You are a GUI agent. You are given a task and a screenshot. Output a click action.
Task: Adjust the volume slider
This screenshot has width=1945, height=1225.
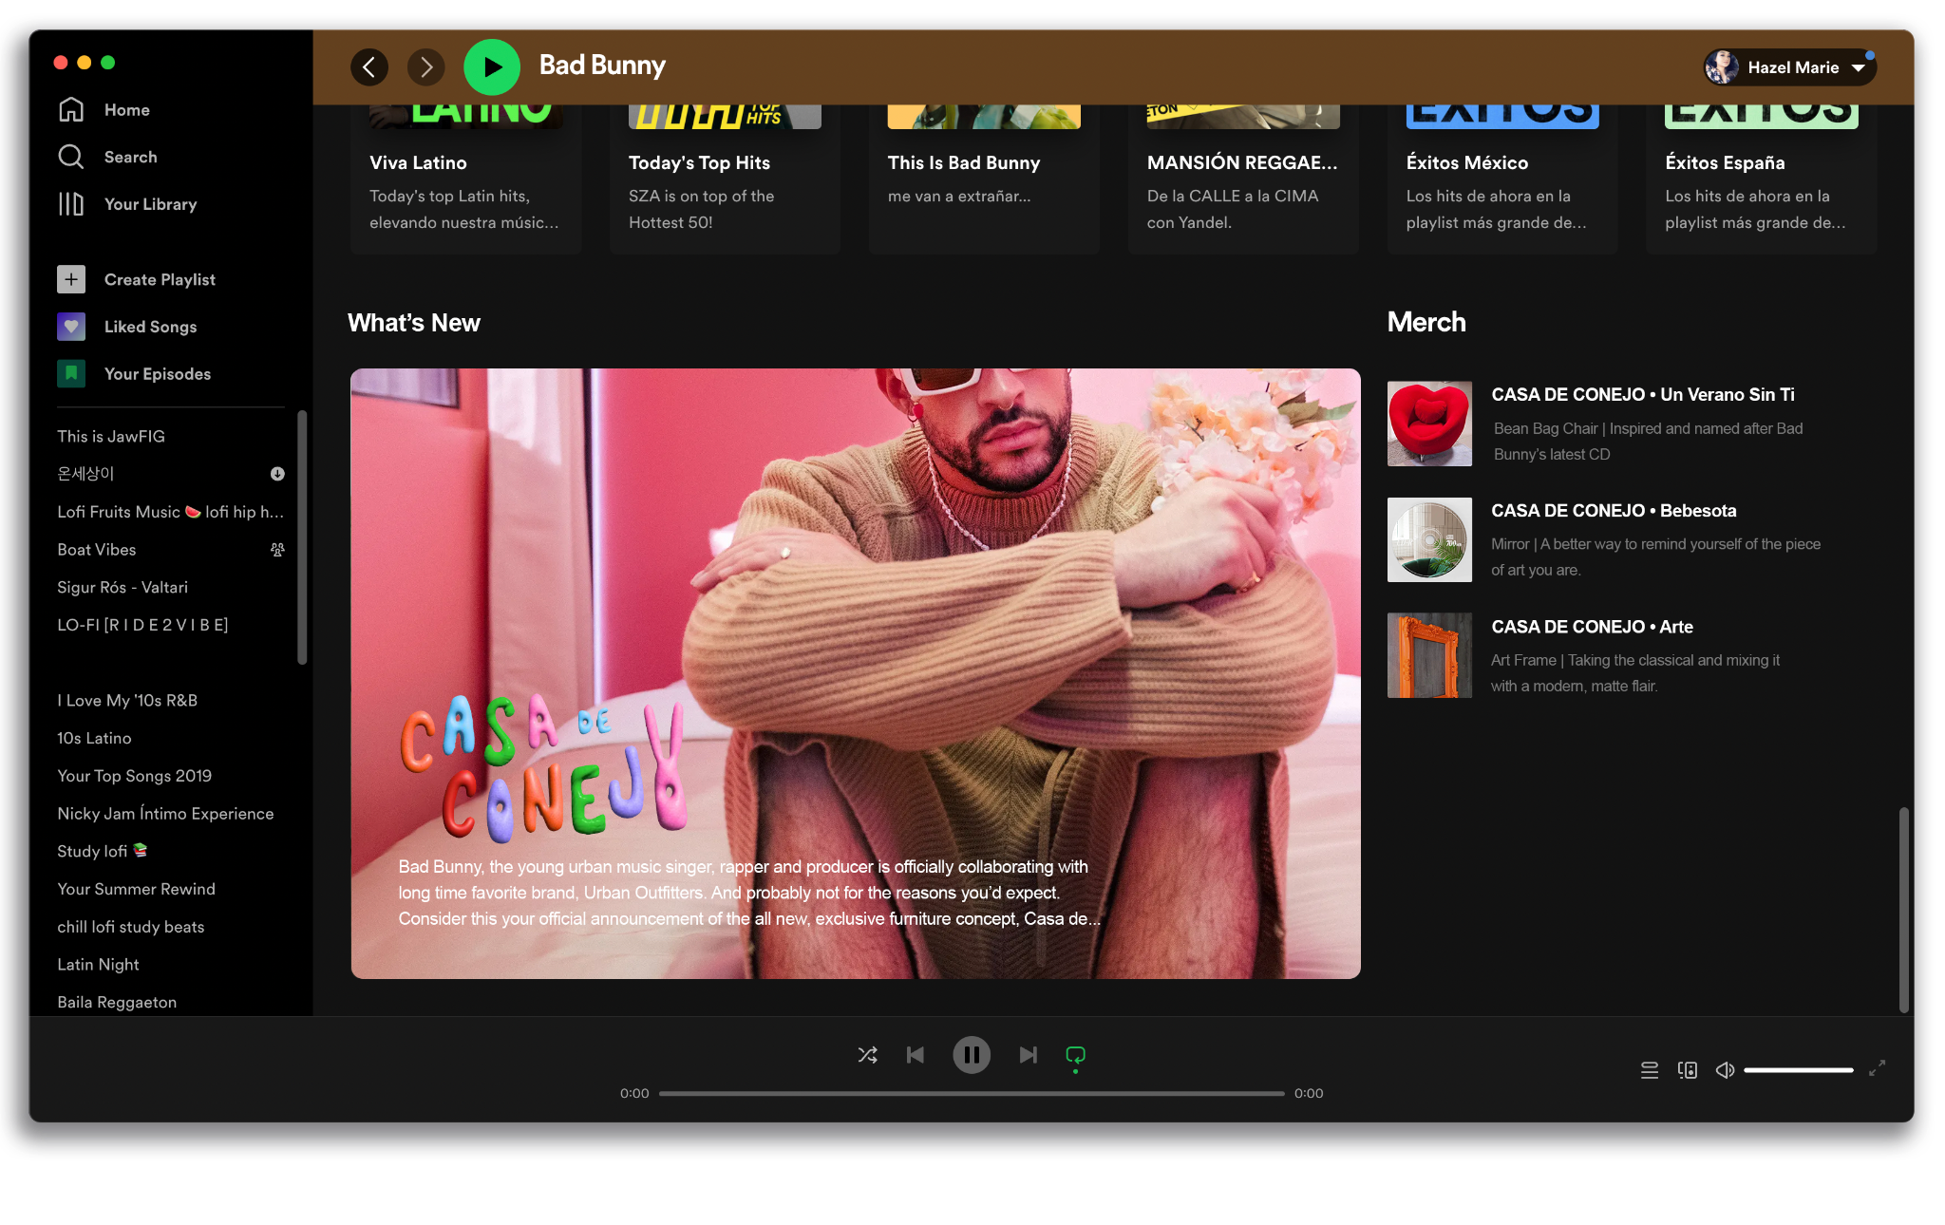1798,1070
